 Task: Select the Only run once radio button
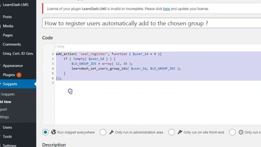click(232, 132)
